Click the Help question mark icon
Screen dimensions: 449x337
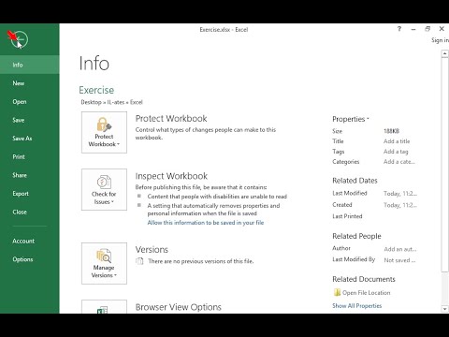pyautogui.click(x=399, y=29)
